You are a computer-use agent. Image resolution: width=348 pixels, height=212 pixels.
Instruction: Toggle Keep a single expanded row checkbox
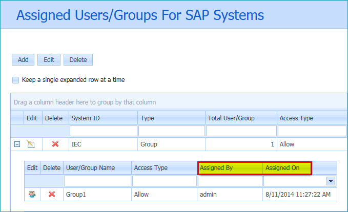click(x=15, y=80)
